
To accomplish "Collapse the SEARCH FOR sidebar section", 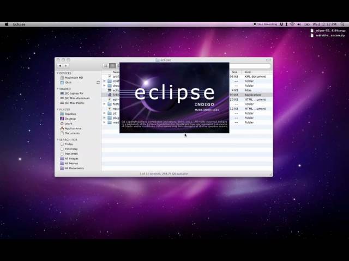I will tap(58, 140).
